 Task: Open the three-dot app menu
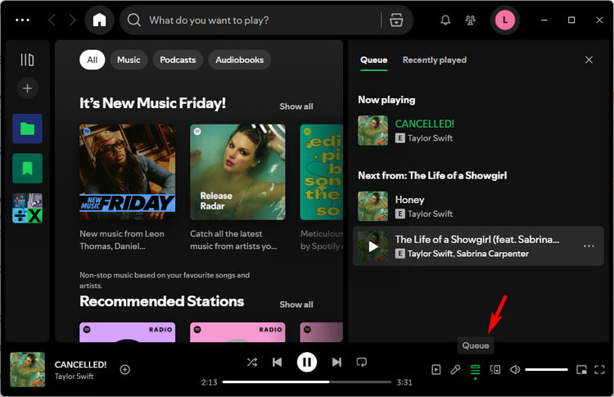pos(22,20)
